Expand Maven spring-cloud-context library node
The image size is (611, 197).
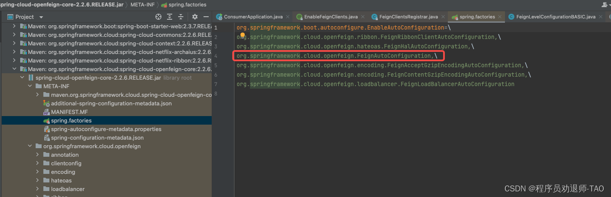(x=14, y=43)
